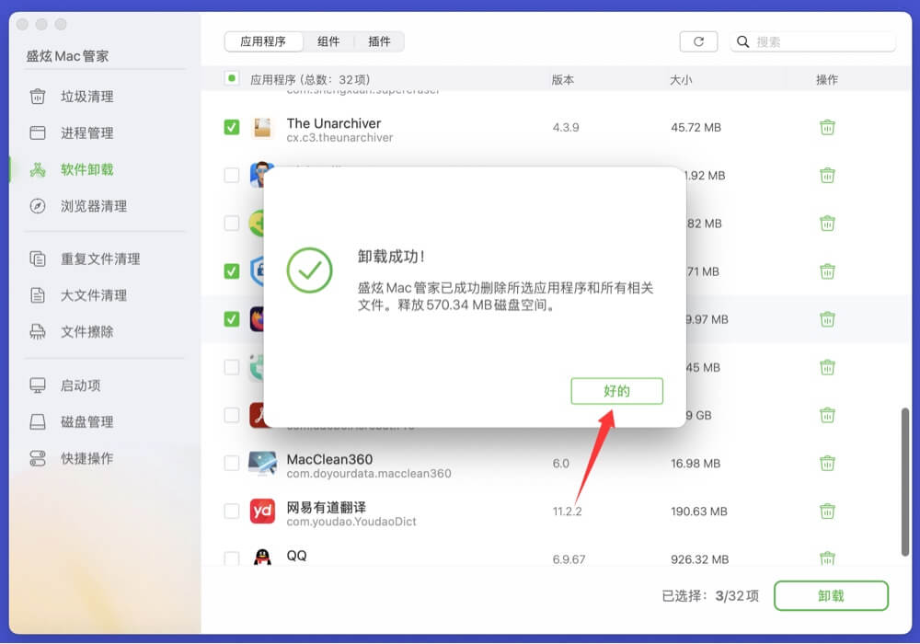Check the MacClean360 checkbox

click(231, 465)
